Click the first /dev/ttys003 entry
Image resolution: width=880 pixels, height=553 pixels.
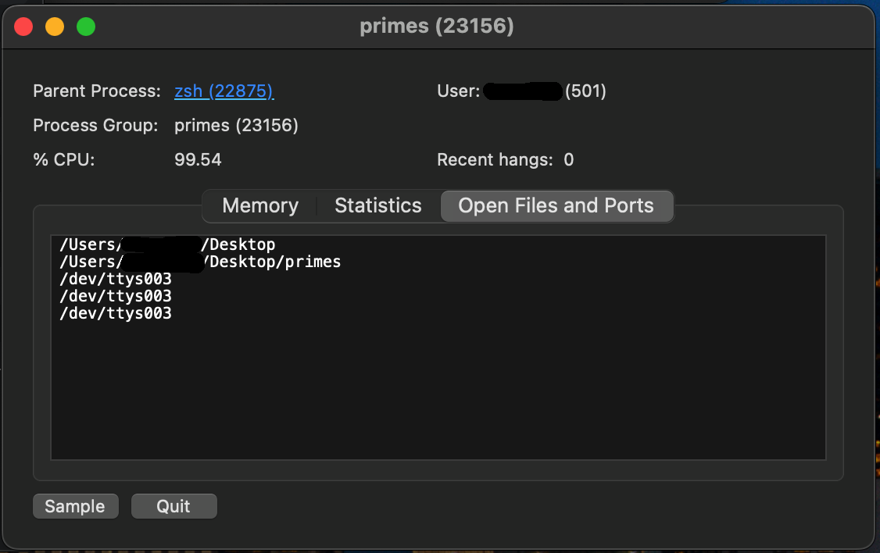click(x=116, y=280)
